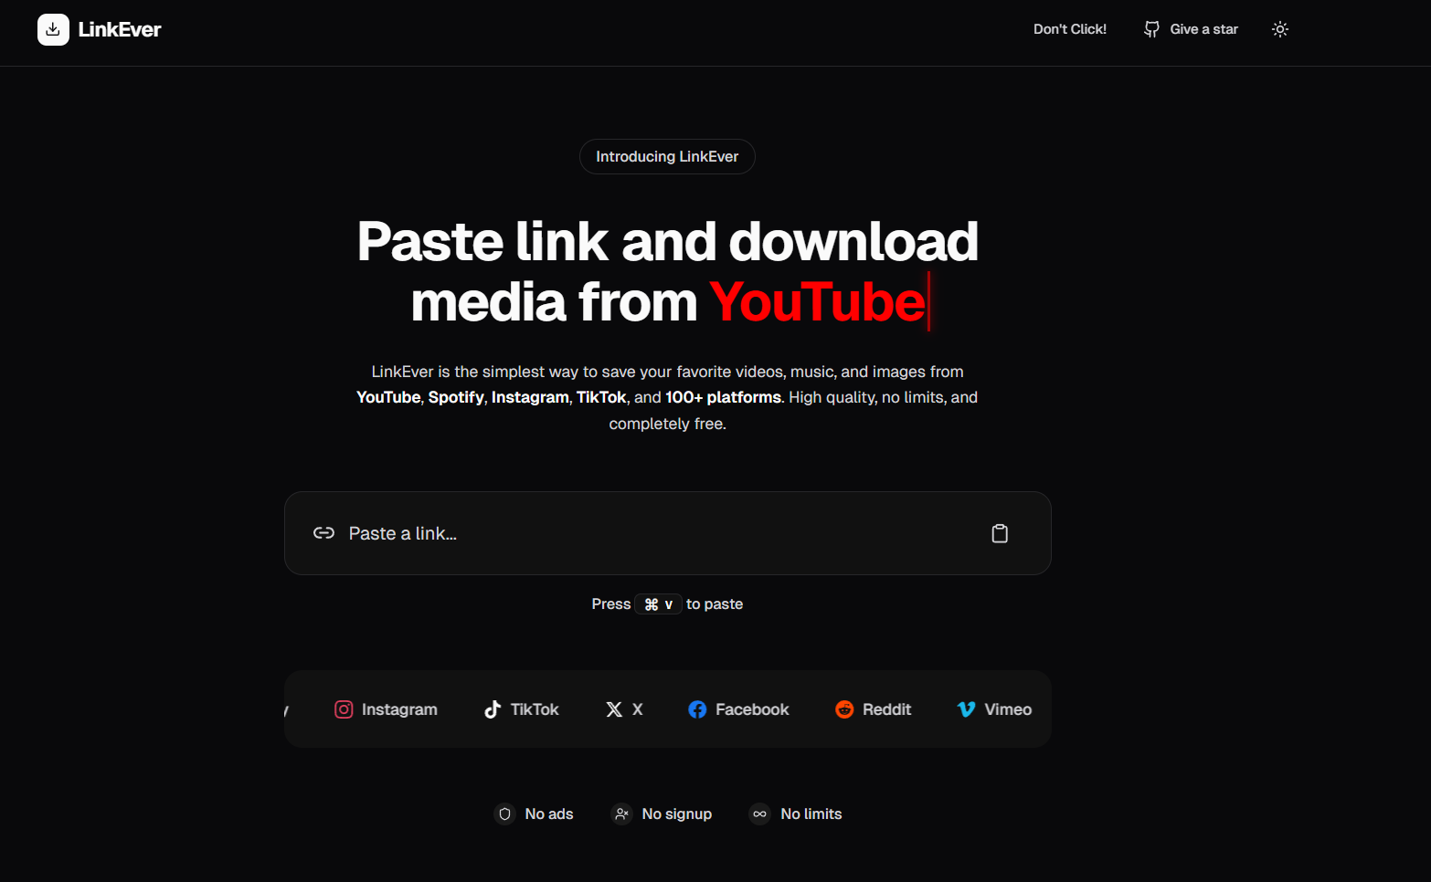Select the Vimeo platform label

tap(1008, 709)
